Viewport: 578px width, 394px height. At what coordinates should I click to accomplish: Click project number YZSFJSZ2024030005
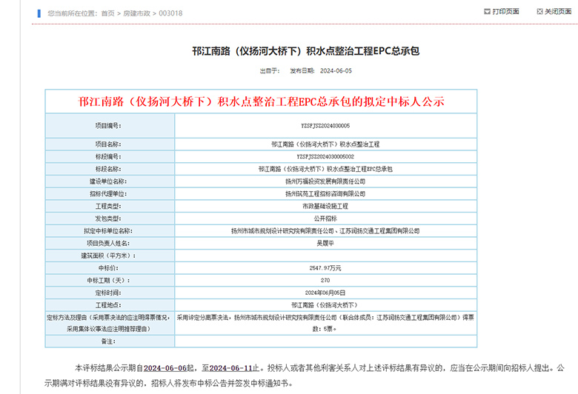coord(325,126)
